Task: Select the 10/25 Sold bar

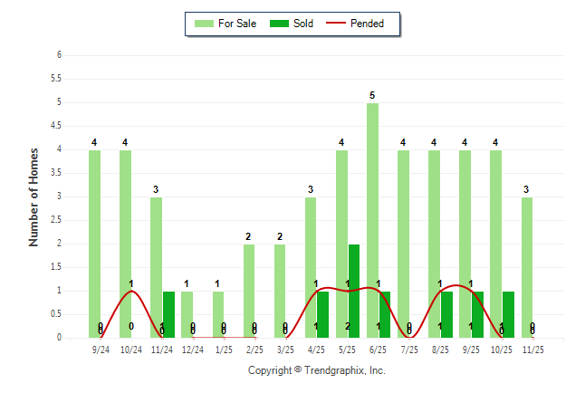Action: coord(508,314)
